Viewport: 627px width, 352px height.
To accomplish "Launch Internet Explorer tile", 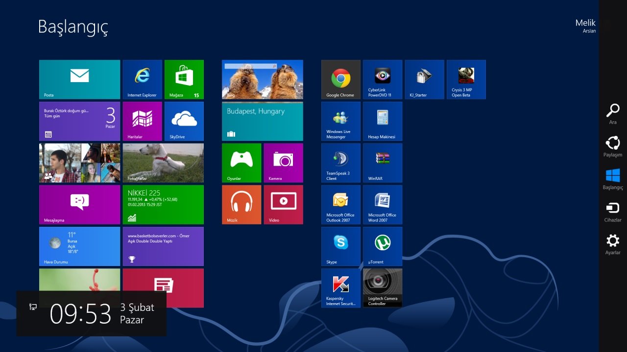I will tap(142, 80).
